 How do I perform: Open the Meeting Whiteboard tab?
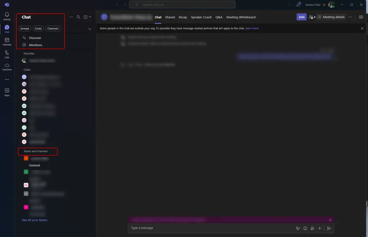pyautogui.click(x=241, y=17)
